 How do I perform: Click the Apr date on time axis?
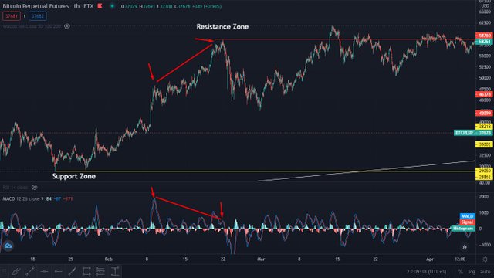(x=430, y=259)
